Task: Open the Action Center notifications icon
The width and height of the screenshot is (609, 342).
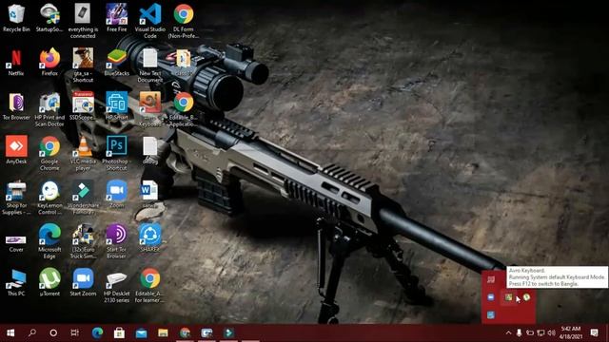Action: coord(594,332)
